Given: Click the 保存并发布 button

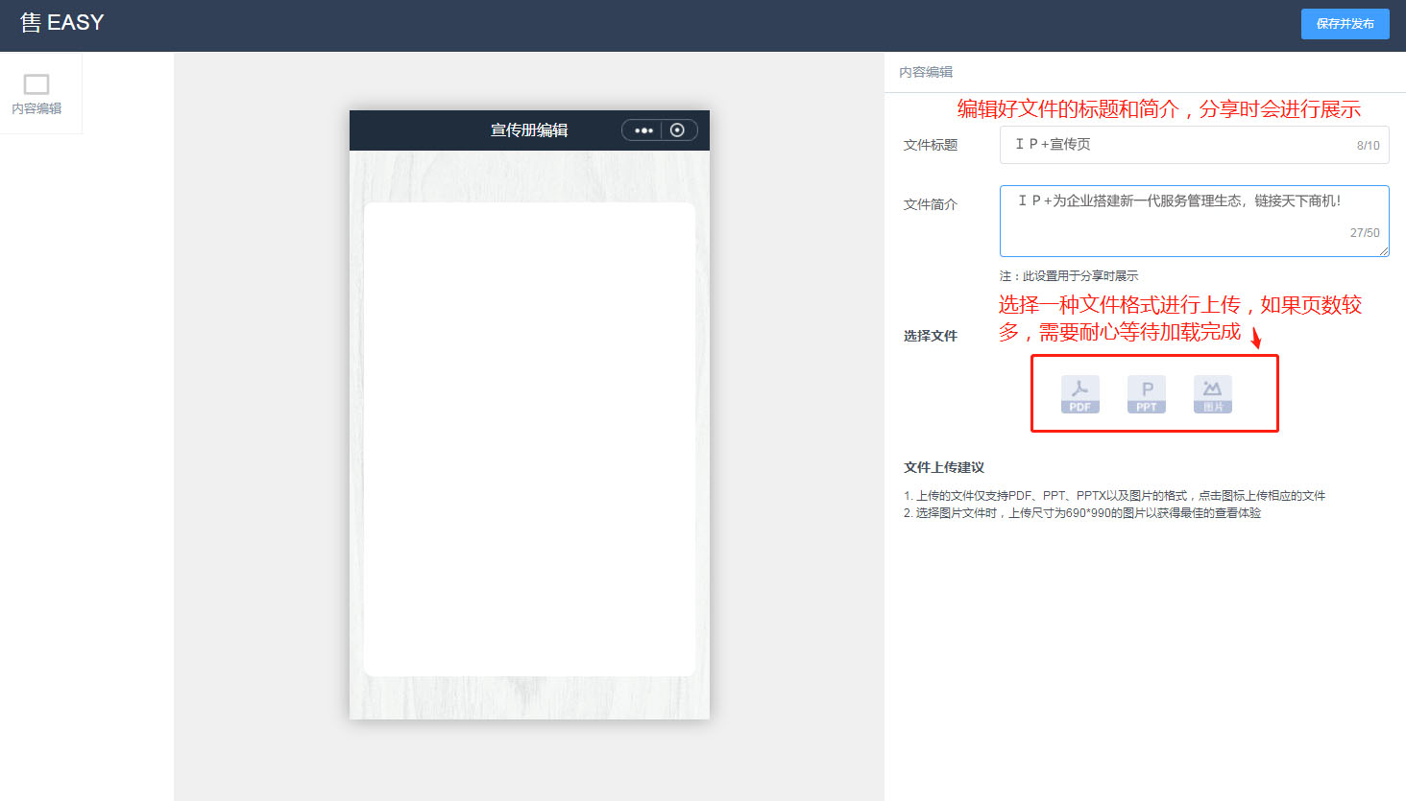Looking at the screenshot, I should 1345,24.
